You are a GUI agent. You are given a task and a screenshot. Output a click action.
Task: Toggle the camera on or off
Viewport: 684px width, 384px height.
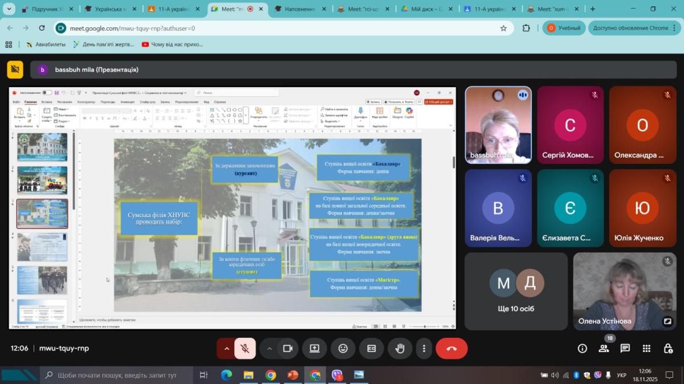coord(288,349)
